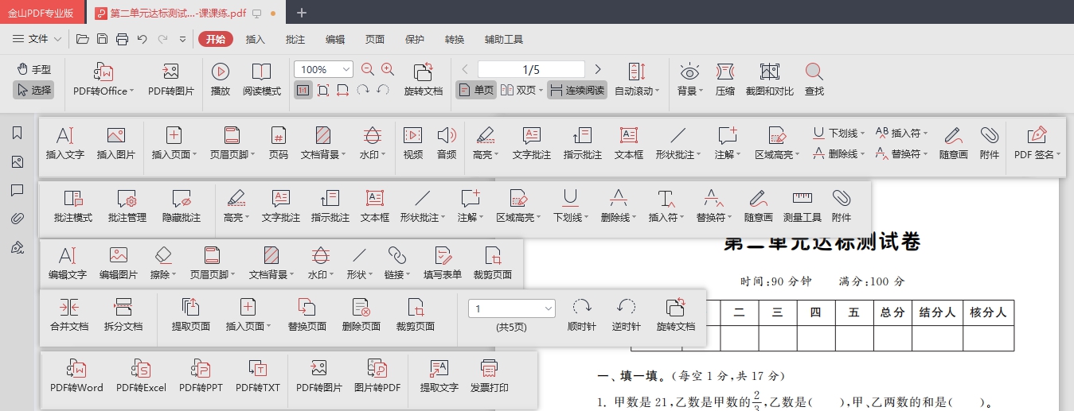Click the zoom out magnifier
Viewport: 1074px width, 411px height.
(367, 69)
